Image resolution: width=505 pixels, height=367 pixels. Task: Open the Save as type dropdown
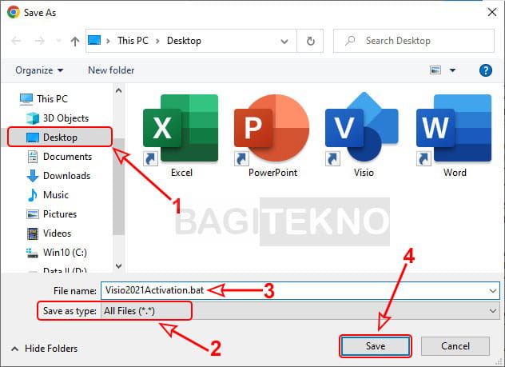493,311
